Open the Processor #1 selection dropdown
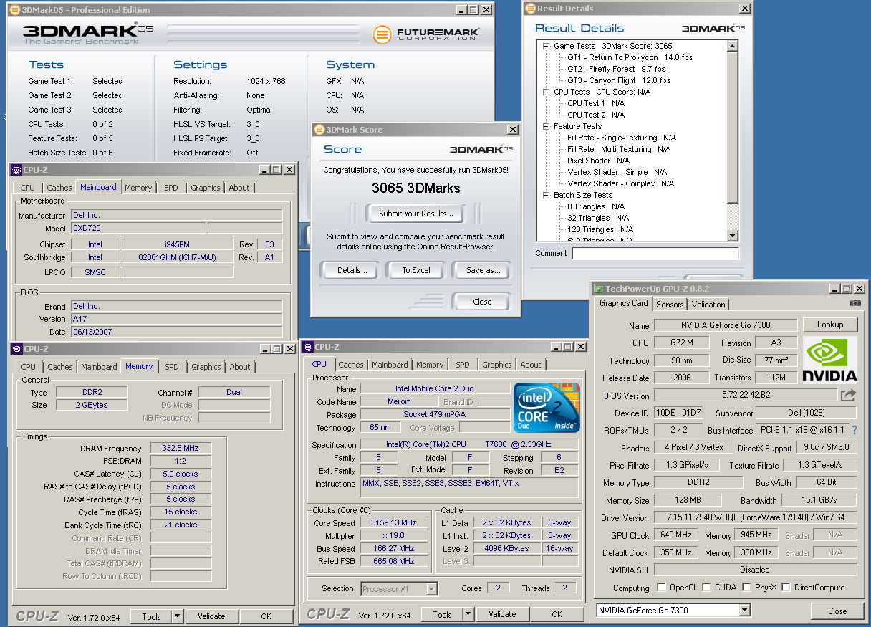The width and height of the screenshot is (871, 627). click(x=431, y=589)
